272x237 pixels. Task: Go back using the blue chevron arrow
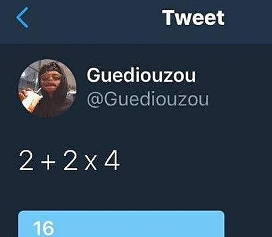pyautogui.click(x=22, y=17)
